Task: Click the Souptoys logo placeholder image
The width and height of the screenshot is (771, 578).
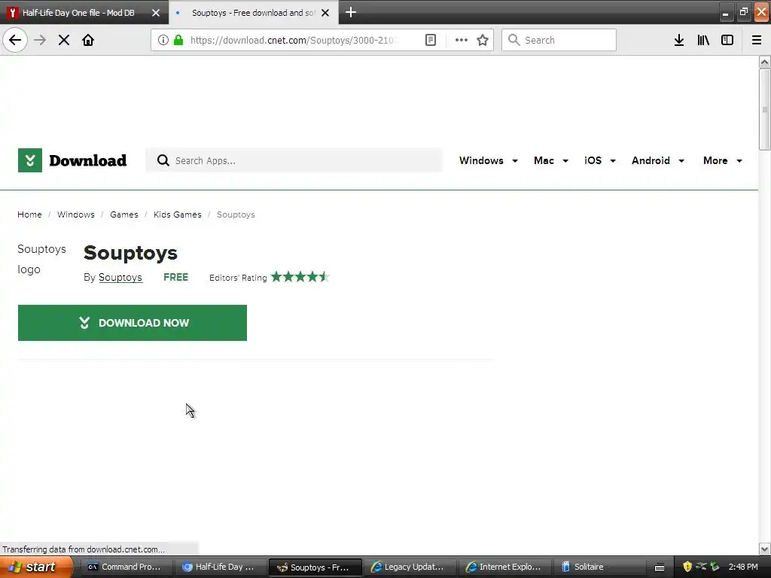Action: 42,259
